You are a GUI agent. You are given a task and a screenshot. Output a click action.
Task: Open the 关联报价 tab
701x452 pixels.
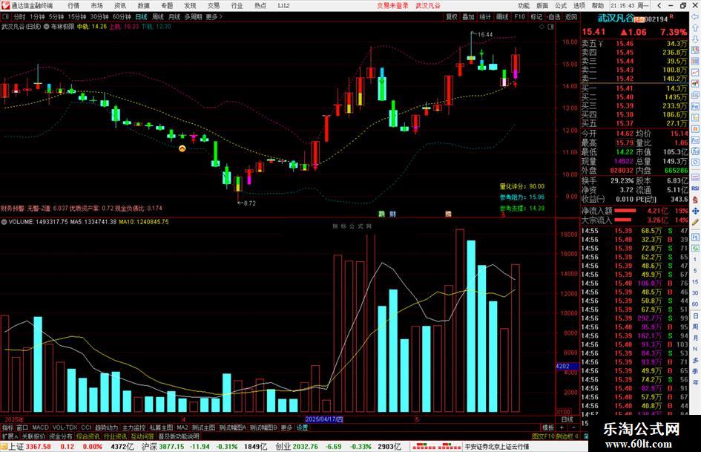pyautogui.click(x=33, y=436)
